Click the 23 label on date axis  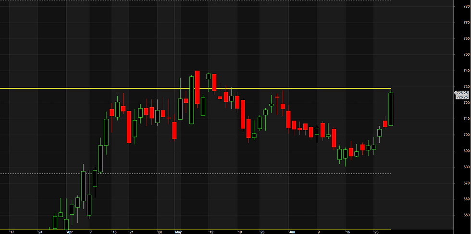376,232
